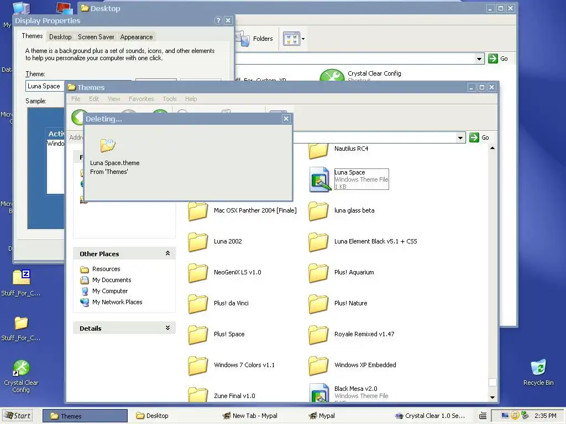Switch to Desktop tab in Display Properties
The width and height of the screenshot is (566, 424).
tap(60, 37)
